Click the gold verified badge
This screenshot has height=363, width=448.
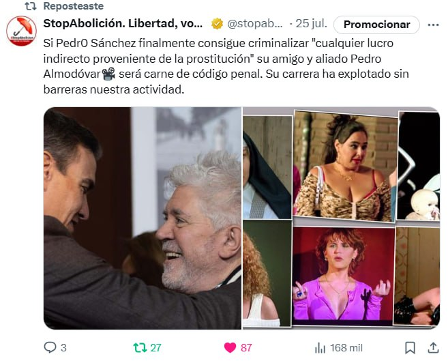(x=217, y=24)
